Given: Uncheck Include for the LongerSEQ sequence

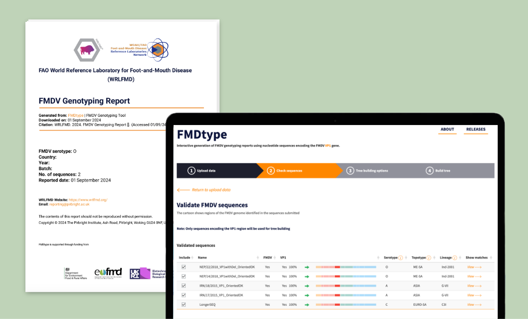Looking at the screenshot, I should tap(183, 304).
